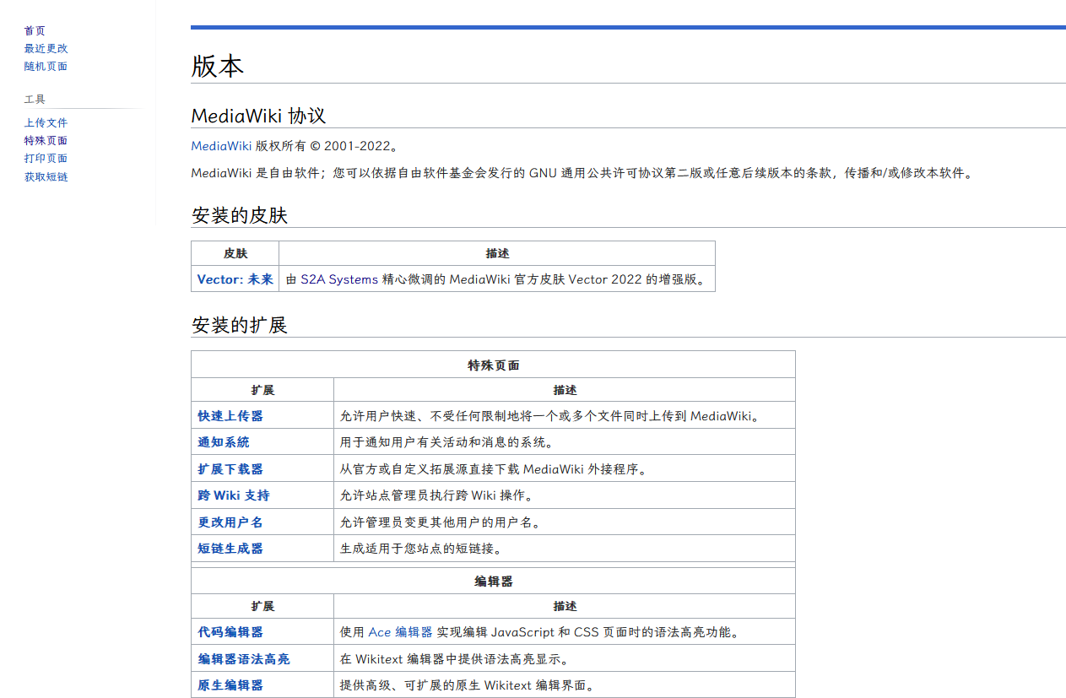Image resolution: width=1066 pixels, height=698 pixels.
Task: Open the 快速上传器 extension link
Action: (x=230, y=415)
